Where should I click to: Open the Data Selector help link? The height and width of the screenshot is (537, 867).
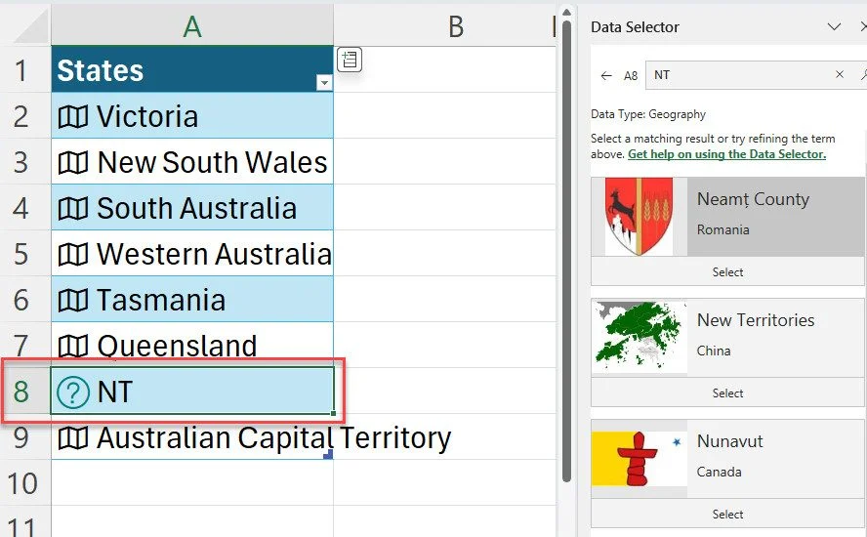coord(726,154)
